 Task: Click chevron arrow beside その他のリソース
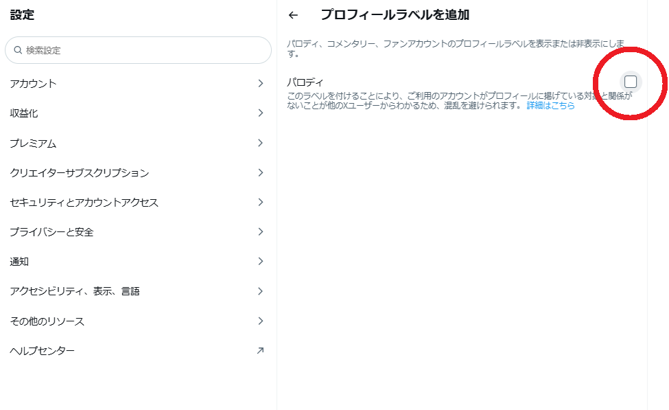[x=260, y=321]
